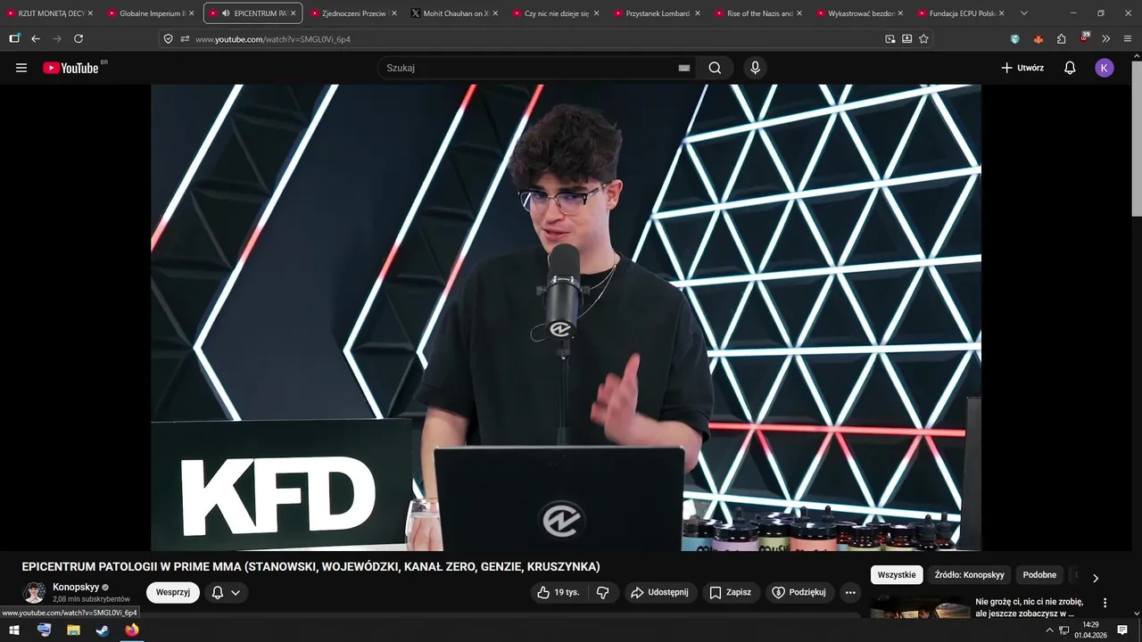Open the red extension with badge 39
Screen dimensions: 1142x642
(x=1084, y=38)
